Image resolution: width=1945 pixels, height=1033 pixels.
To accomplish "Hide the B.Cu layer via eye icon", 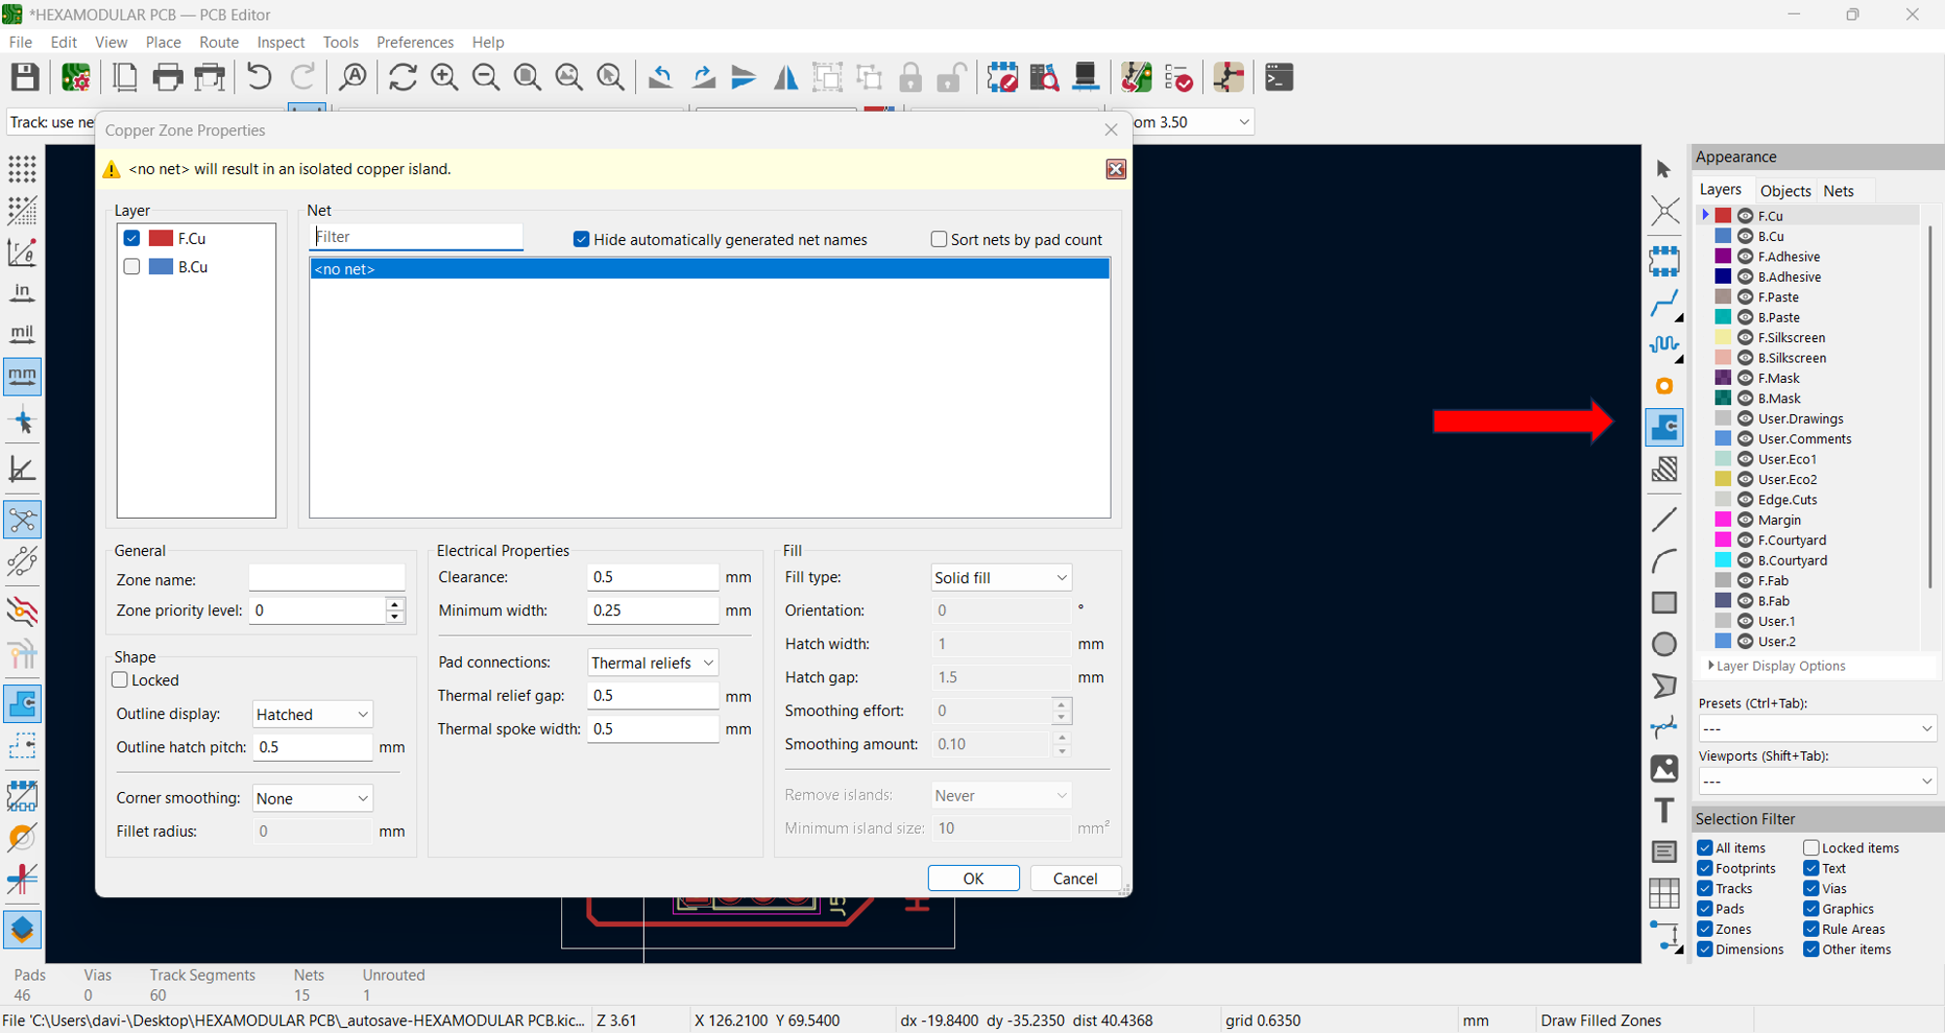I will [x=1746, y=236].
